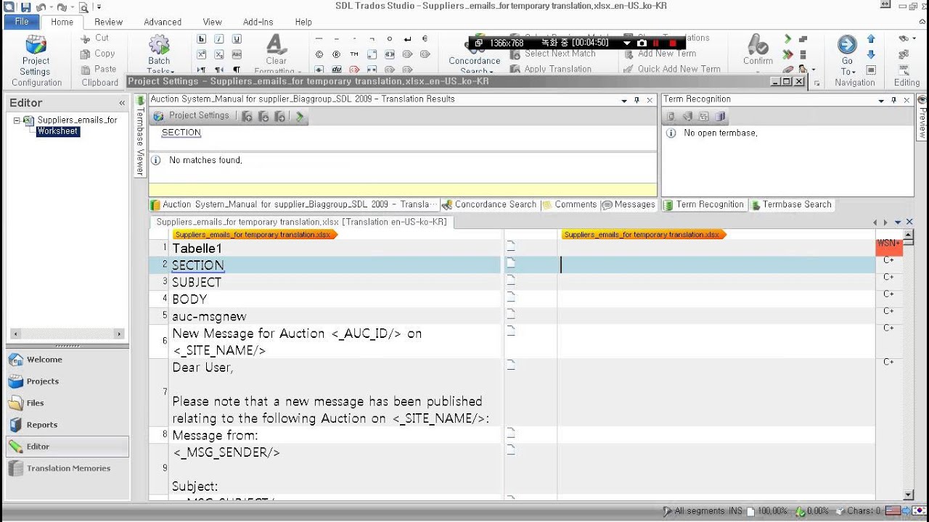
Task: Apply subscript formatting
Action: click(x=219, y=55)
